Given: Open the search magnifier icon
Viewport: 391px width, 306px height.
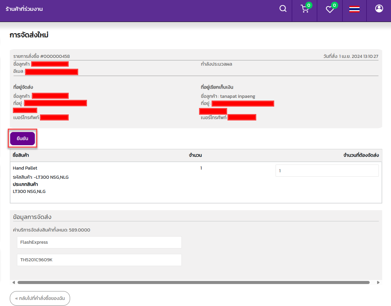Looking at the screenshot, I should coord(283,9).
